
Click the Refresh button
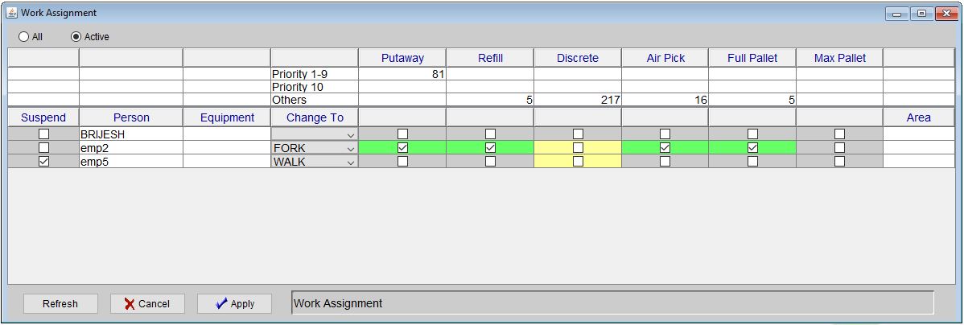[x=60, y=303]
